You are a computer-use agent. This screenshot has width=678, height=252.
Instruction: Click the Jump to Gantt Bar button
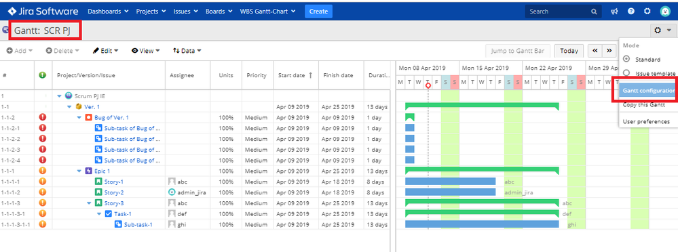click(518, 51)
